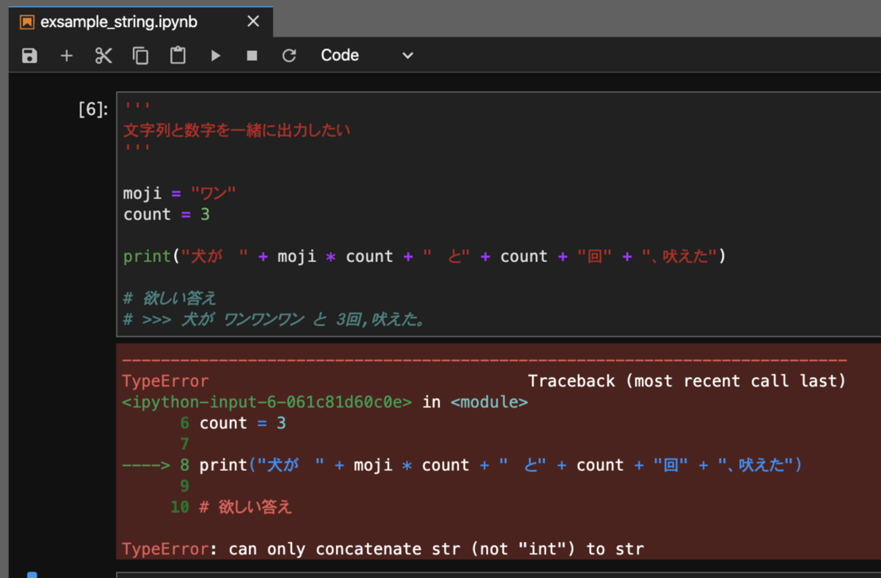Save the notebook with the disk icon
Screen dimensions: 881x578
point(29,55)
